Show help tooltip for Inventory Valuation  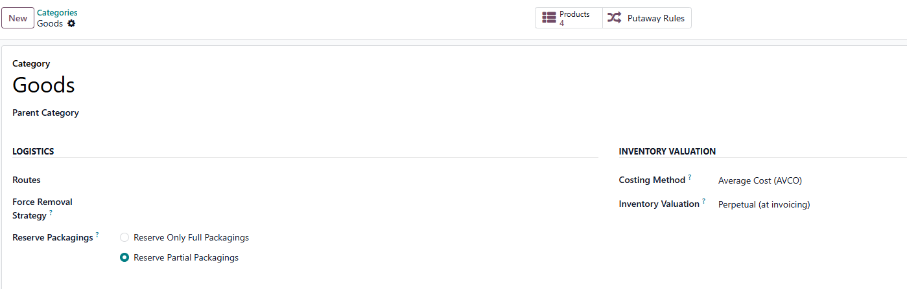point(704,200)
